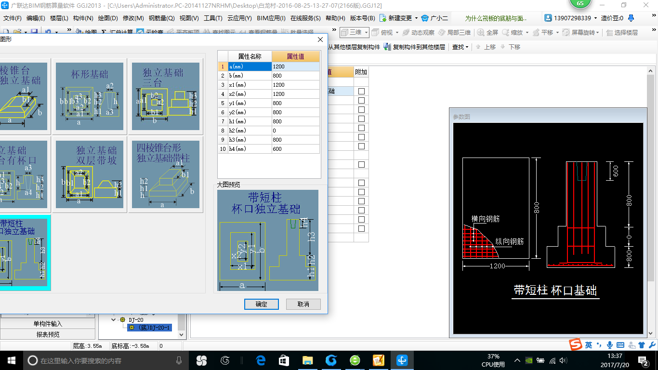Image resolution: width=658 pixels, height=370 pixels.
Task: Activate 动态观察 orbit tool
Action: (419, 32)
